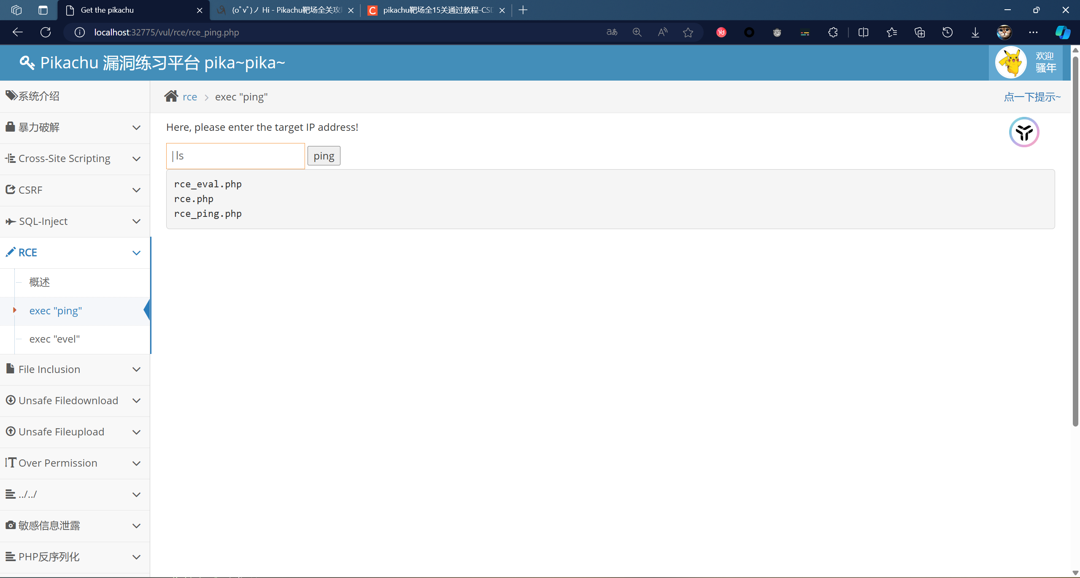Click the target IP address input field

coord(235,156)
